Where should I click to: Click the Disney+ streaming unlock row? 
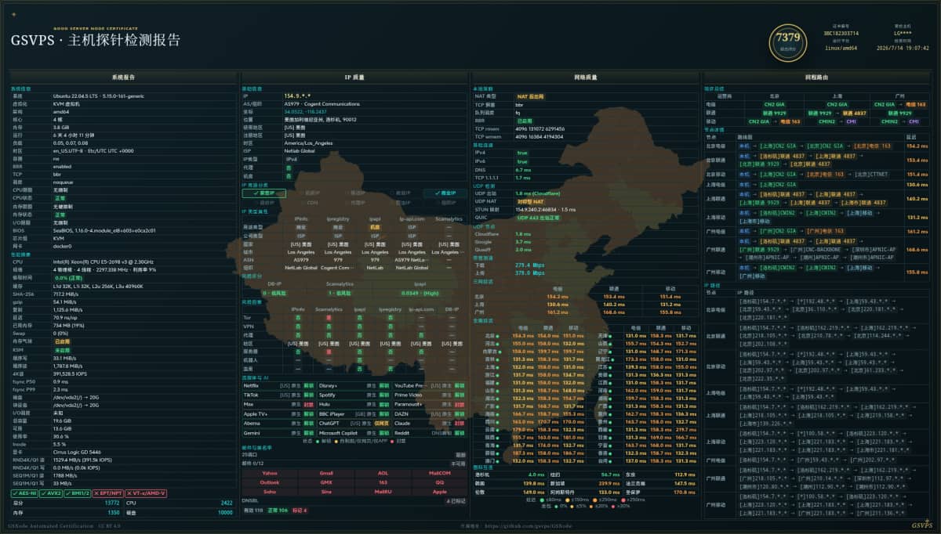coord(354,385)
